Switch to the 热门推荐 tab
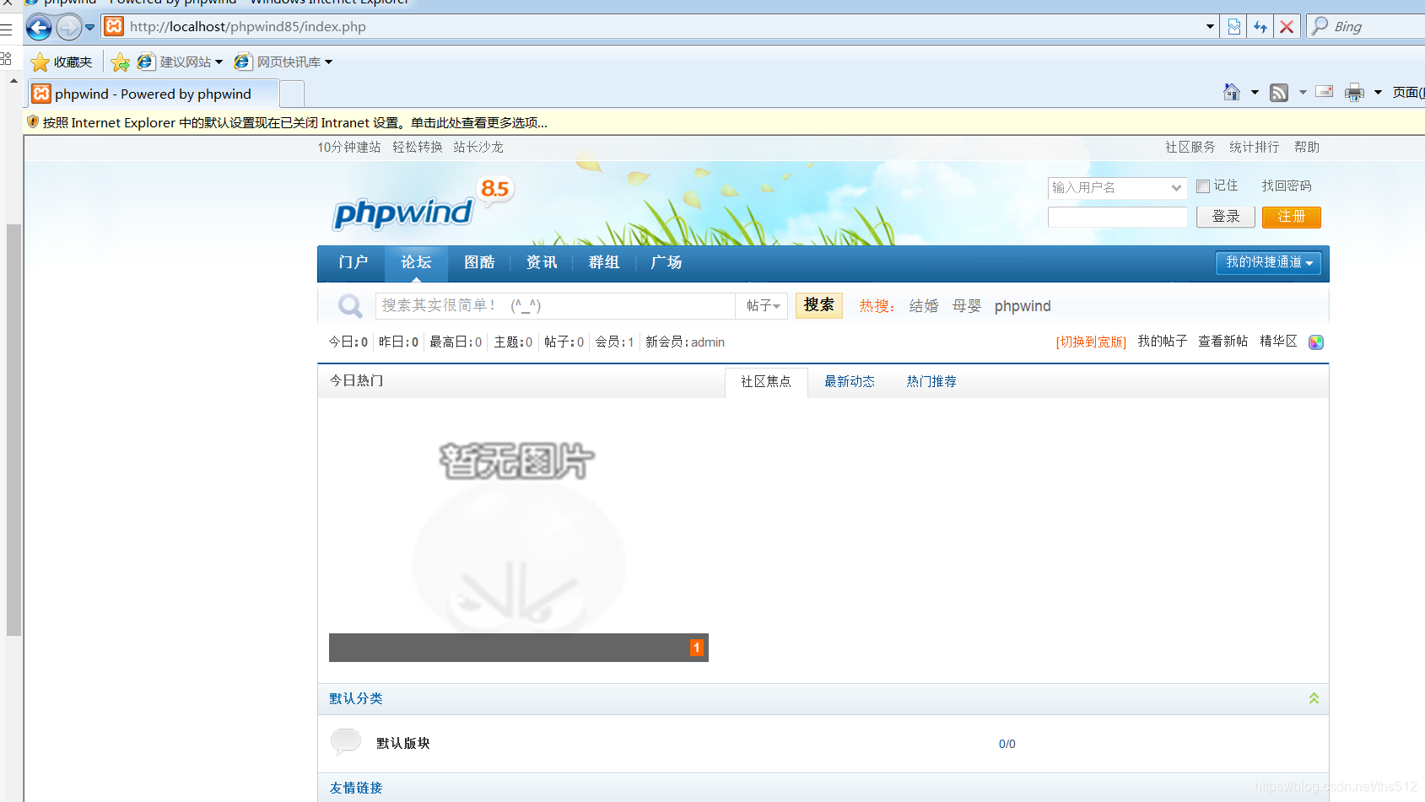The height and width of the screenshot is (802, 1425). pyautogui.click(x=931, y=381)
